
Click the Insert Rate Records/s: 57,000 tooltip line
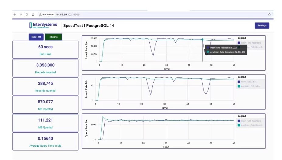[x=224, y=48]
